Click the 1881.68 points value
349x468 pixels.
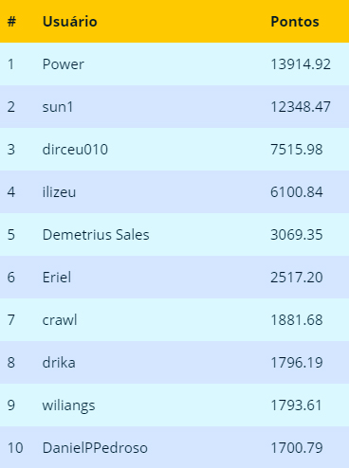click(x=297, y=320)
